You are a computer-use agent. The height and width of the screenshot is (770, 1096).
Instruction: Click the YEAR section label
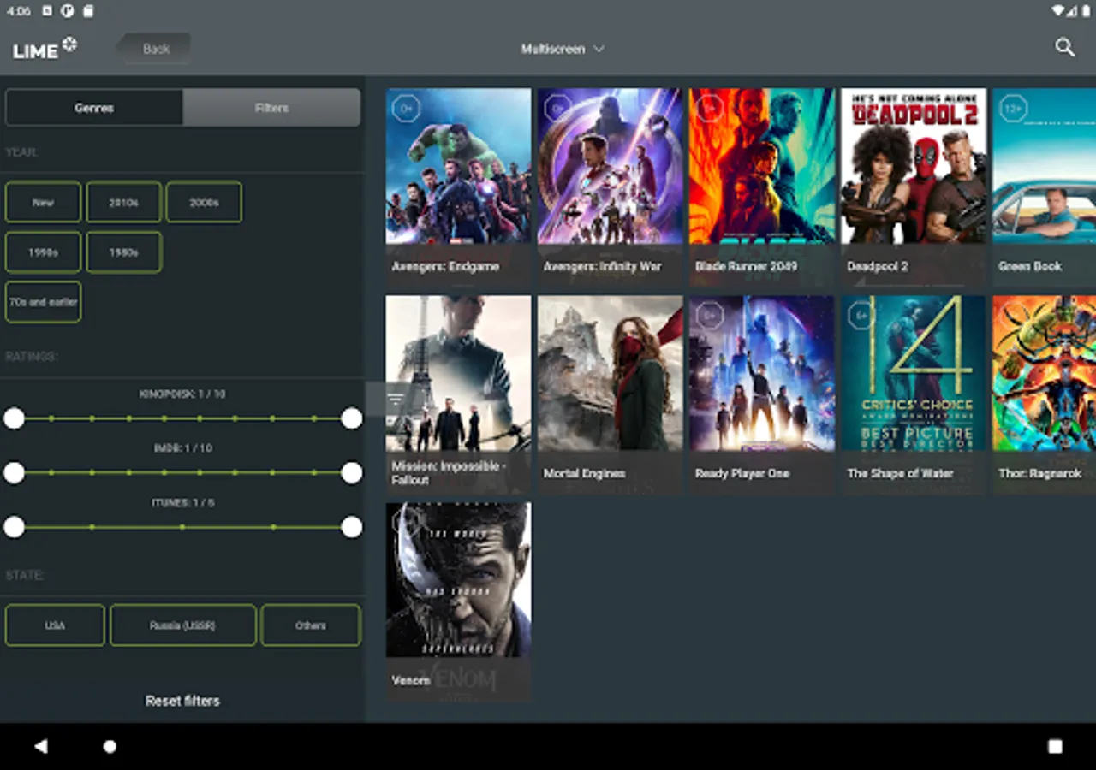[21, 152]
